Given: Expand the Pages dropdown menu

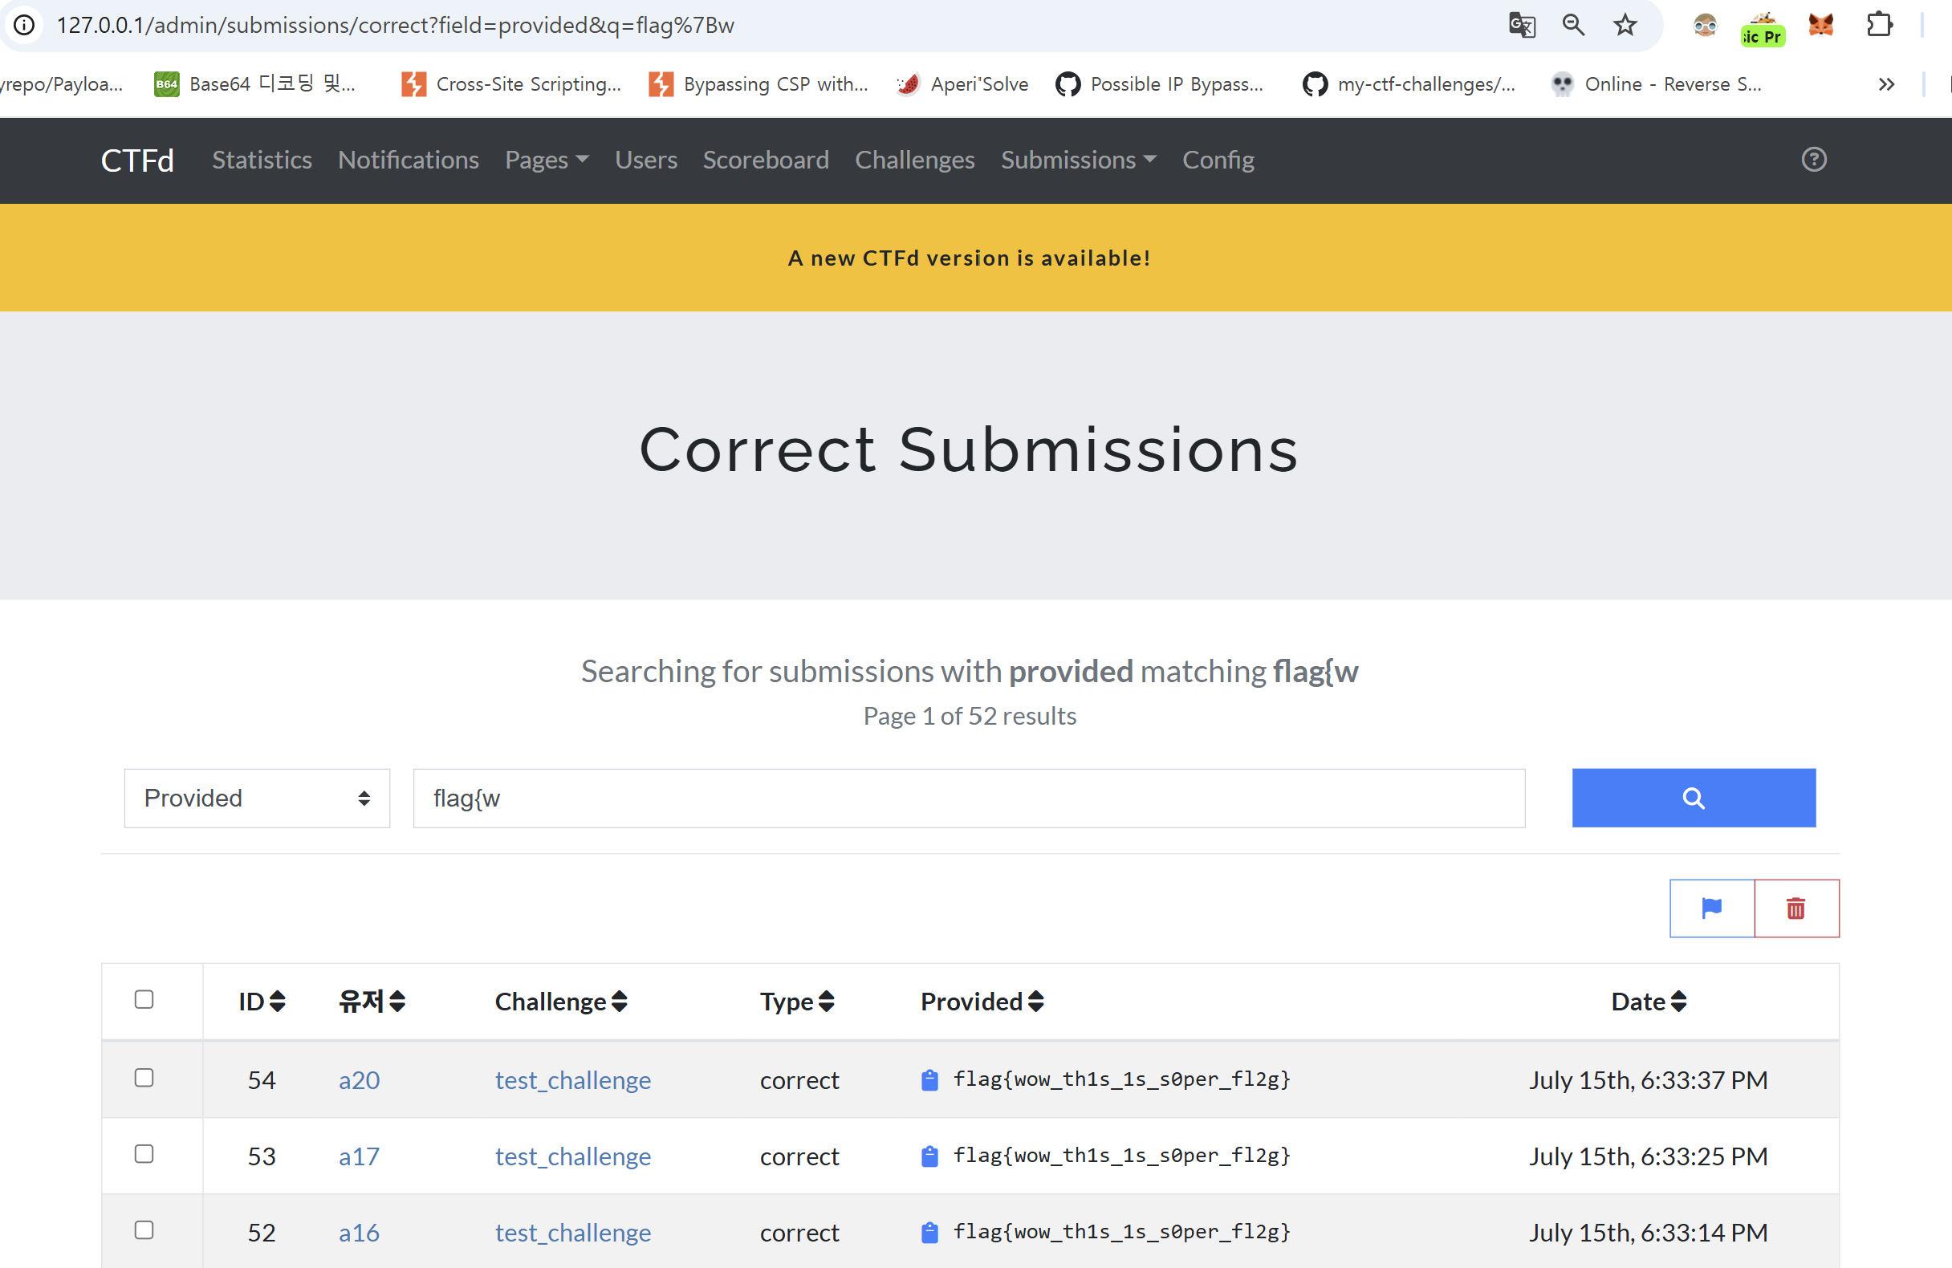Looking at the screenshot, I should 547,160.
